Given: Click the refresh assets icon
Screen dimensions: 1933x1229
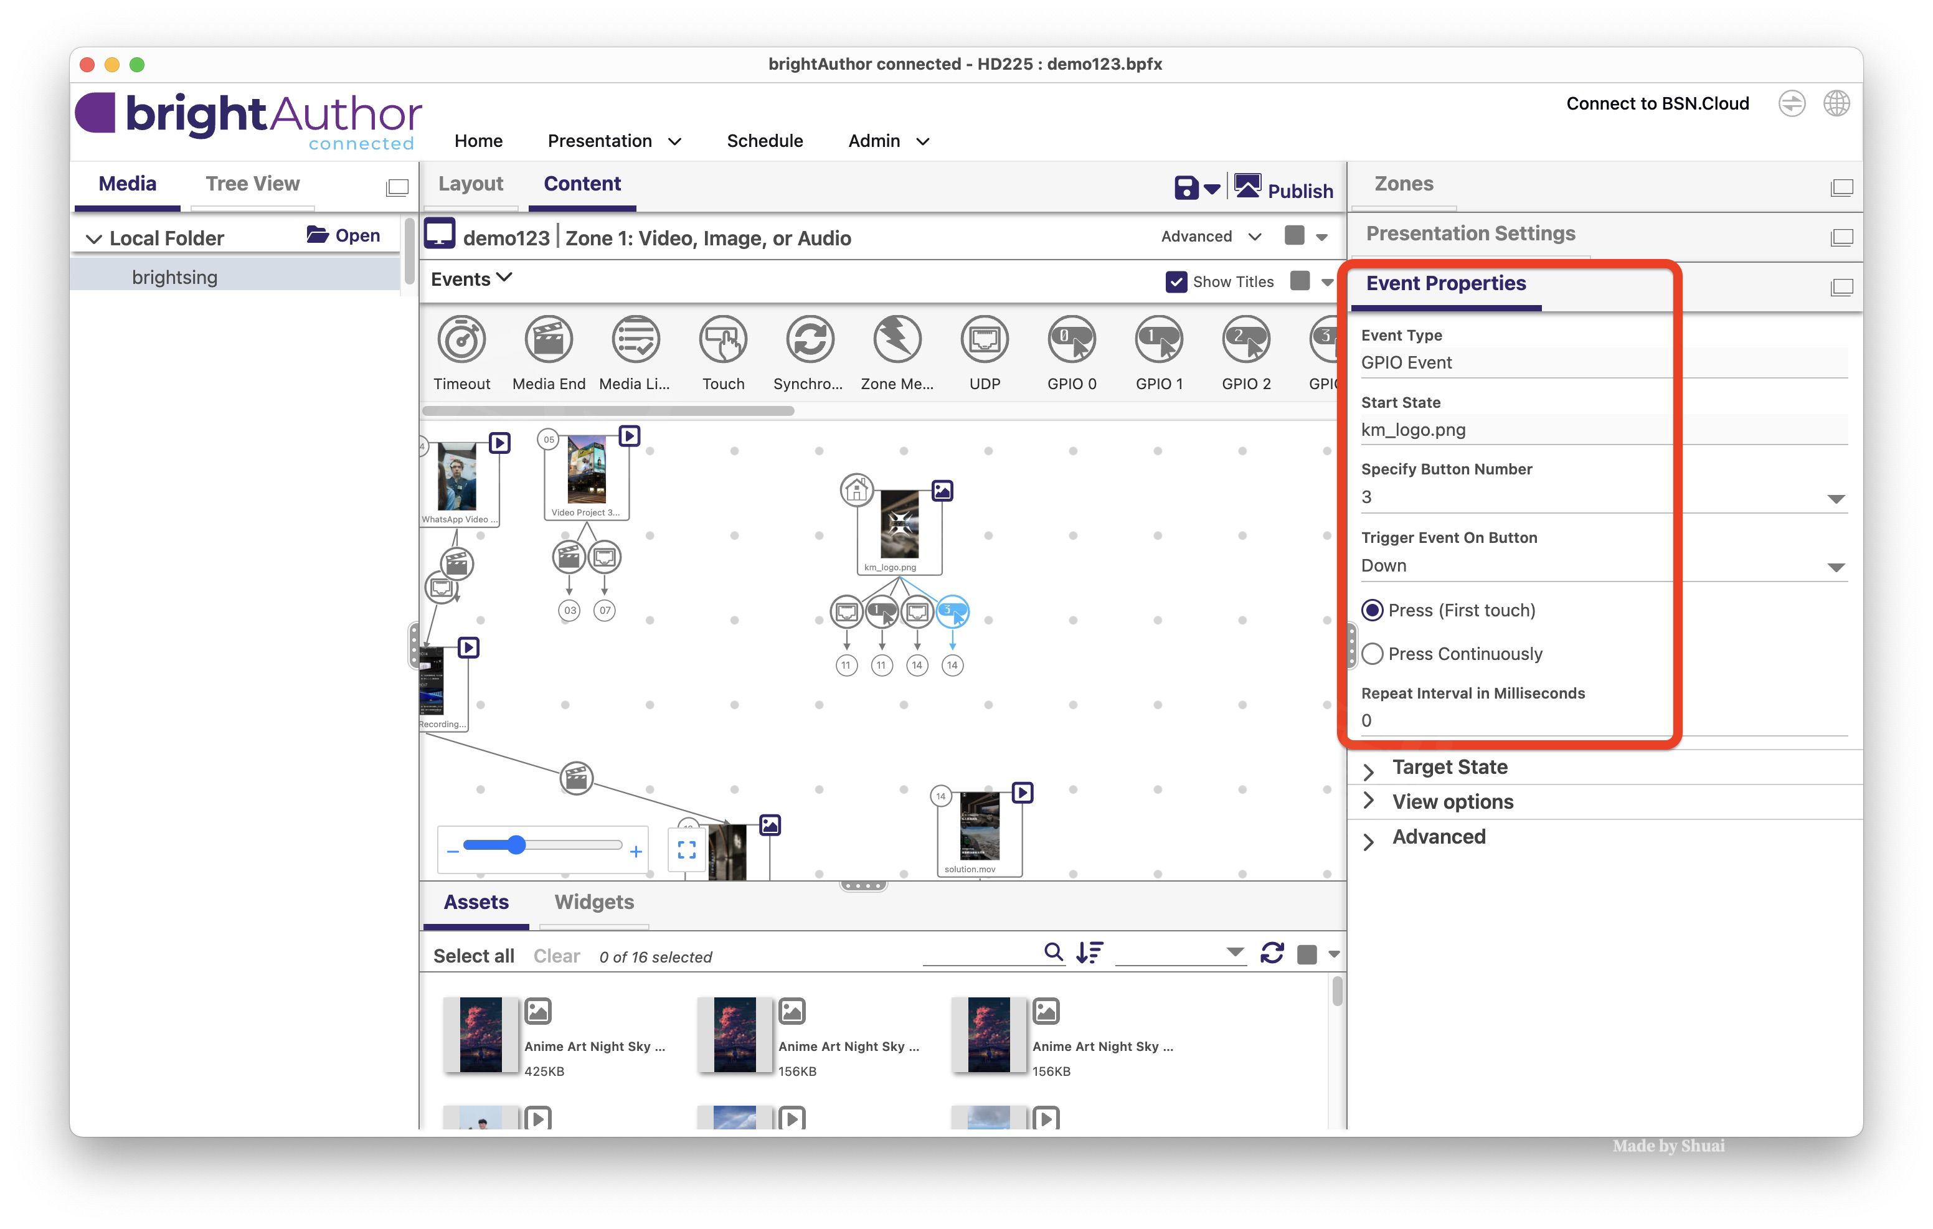Looking at the screenshot, I should [x=1272, y=953].
